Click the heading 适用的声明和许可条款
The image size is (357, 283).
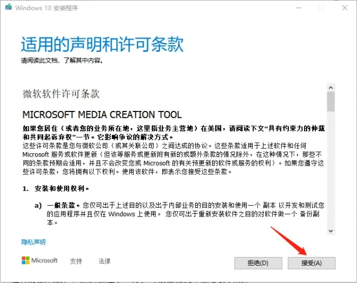pos(102,44)
